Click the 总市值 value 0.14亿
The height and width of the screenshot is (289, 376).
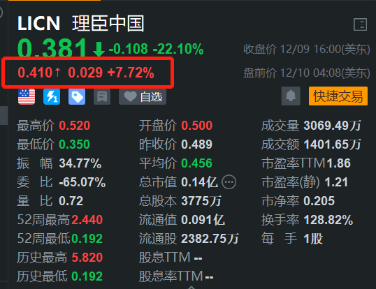[x=199, y=182]
